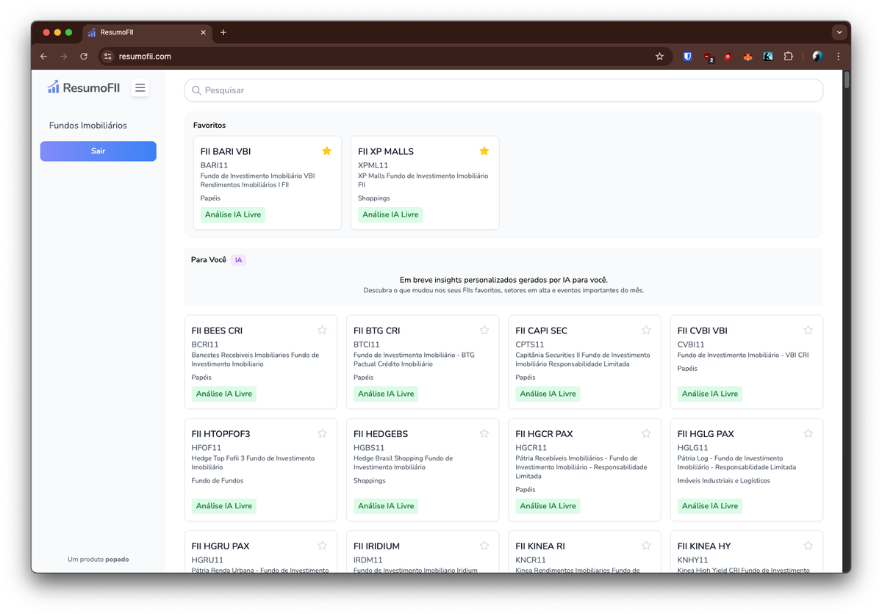The width and height of the screenshot is (882, 614).
Task: Open the FII BTG CRI card title
Action: 377,331
